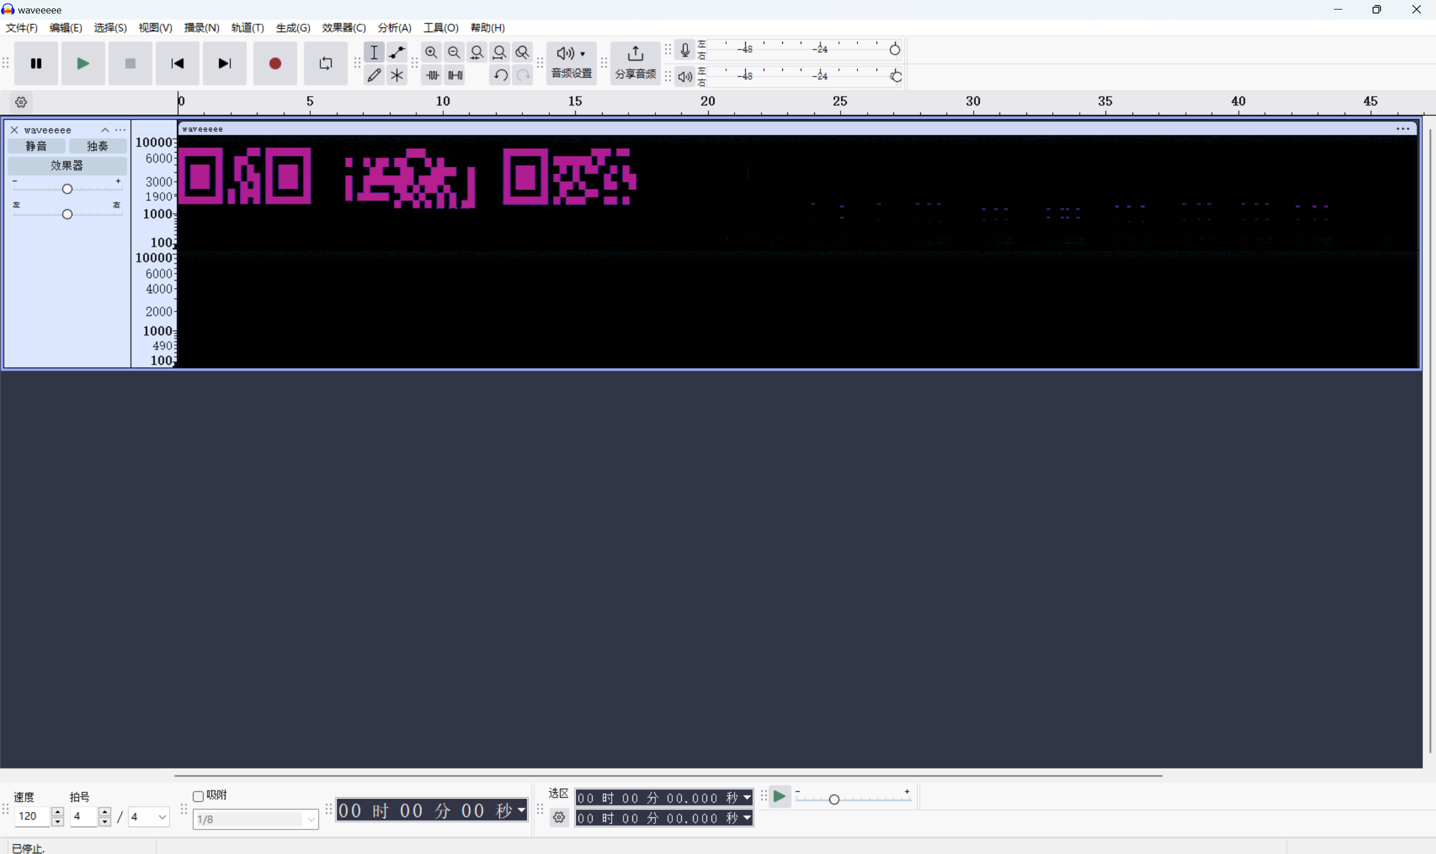Open the 工具(O) menu
Image resolution: width=1436 pixels, height=854 pixels.
pyautogui.click(x=441, y=28)
